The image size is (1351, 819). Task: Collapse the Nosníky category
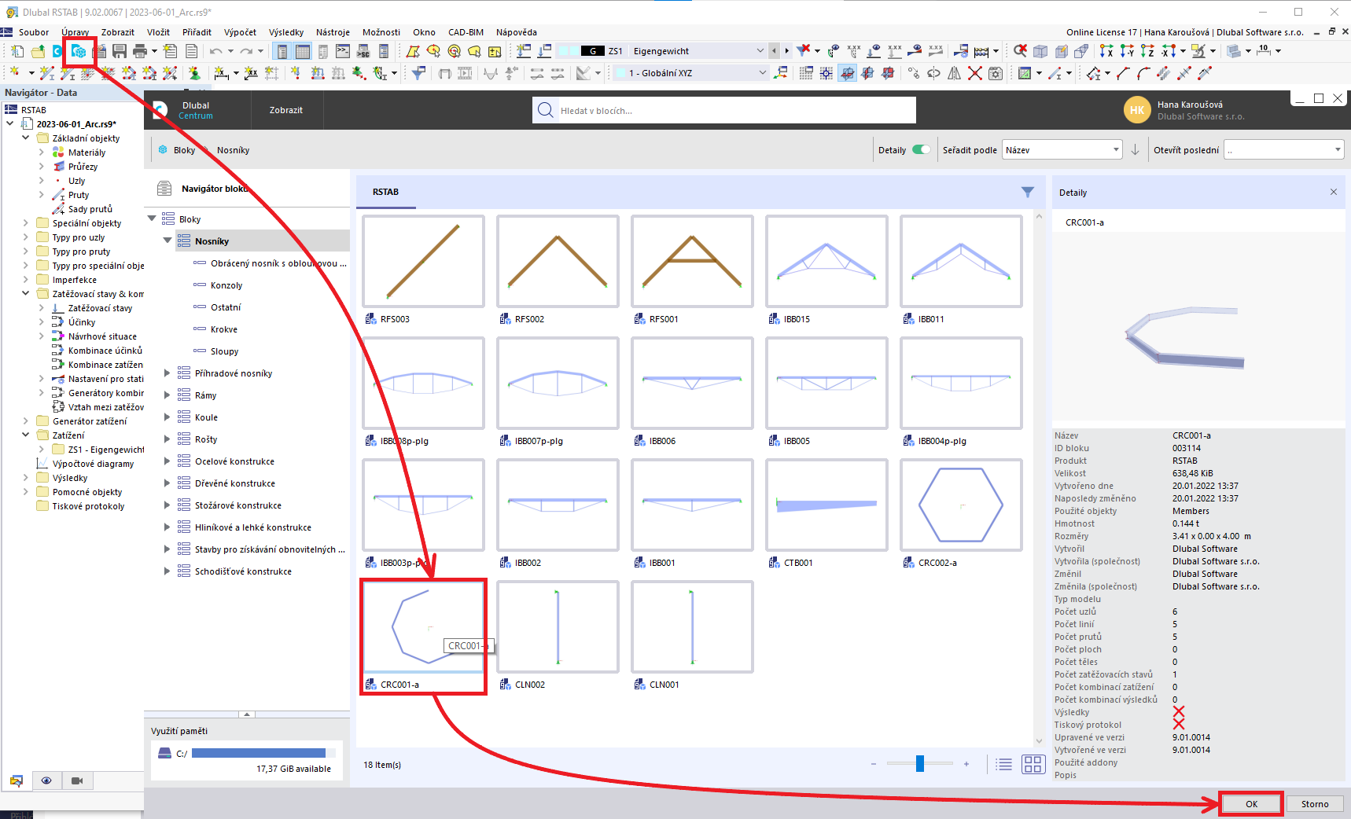click(167, 241)
